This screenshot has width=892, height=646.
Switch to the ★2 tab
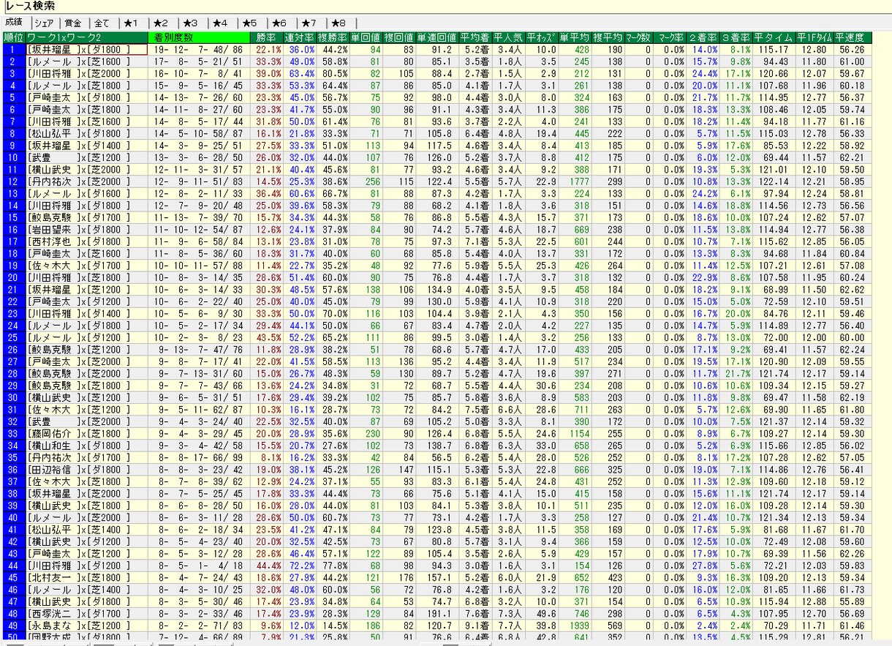coord(162,23)
